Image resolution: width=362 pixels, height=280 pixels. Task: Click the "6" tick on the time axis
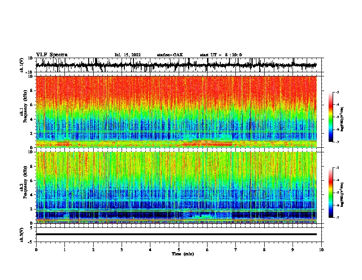point(208,250)
